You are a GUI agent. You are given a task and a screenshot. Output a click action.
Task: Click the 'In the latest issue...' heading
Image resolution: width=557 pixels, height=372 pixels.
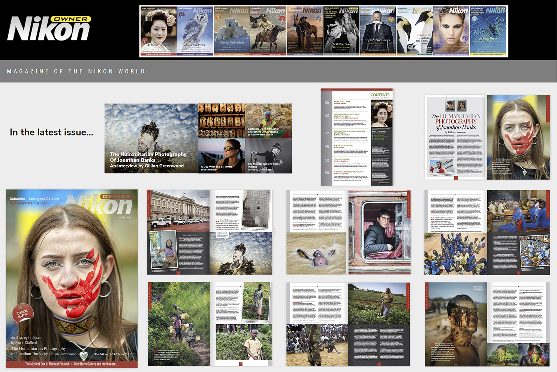click(x=52, y=132)
